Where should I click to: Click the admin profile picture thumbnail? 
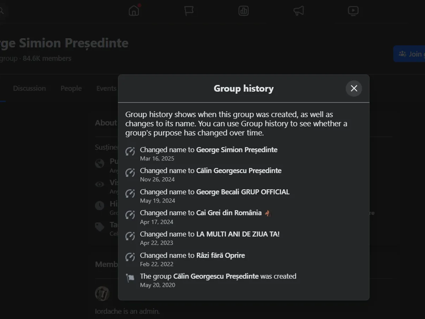[x=102, y=294]
